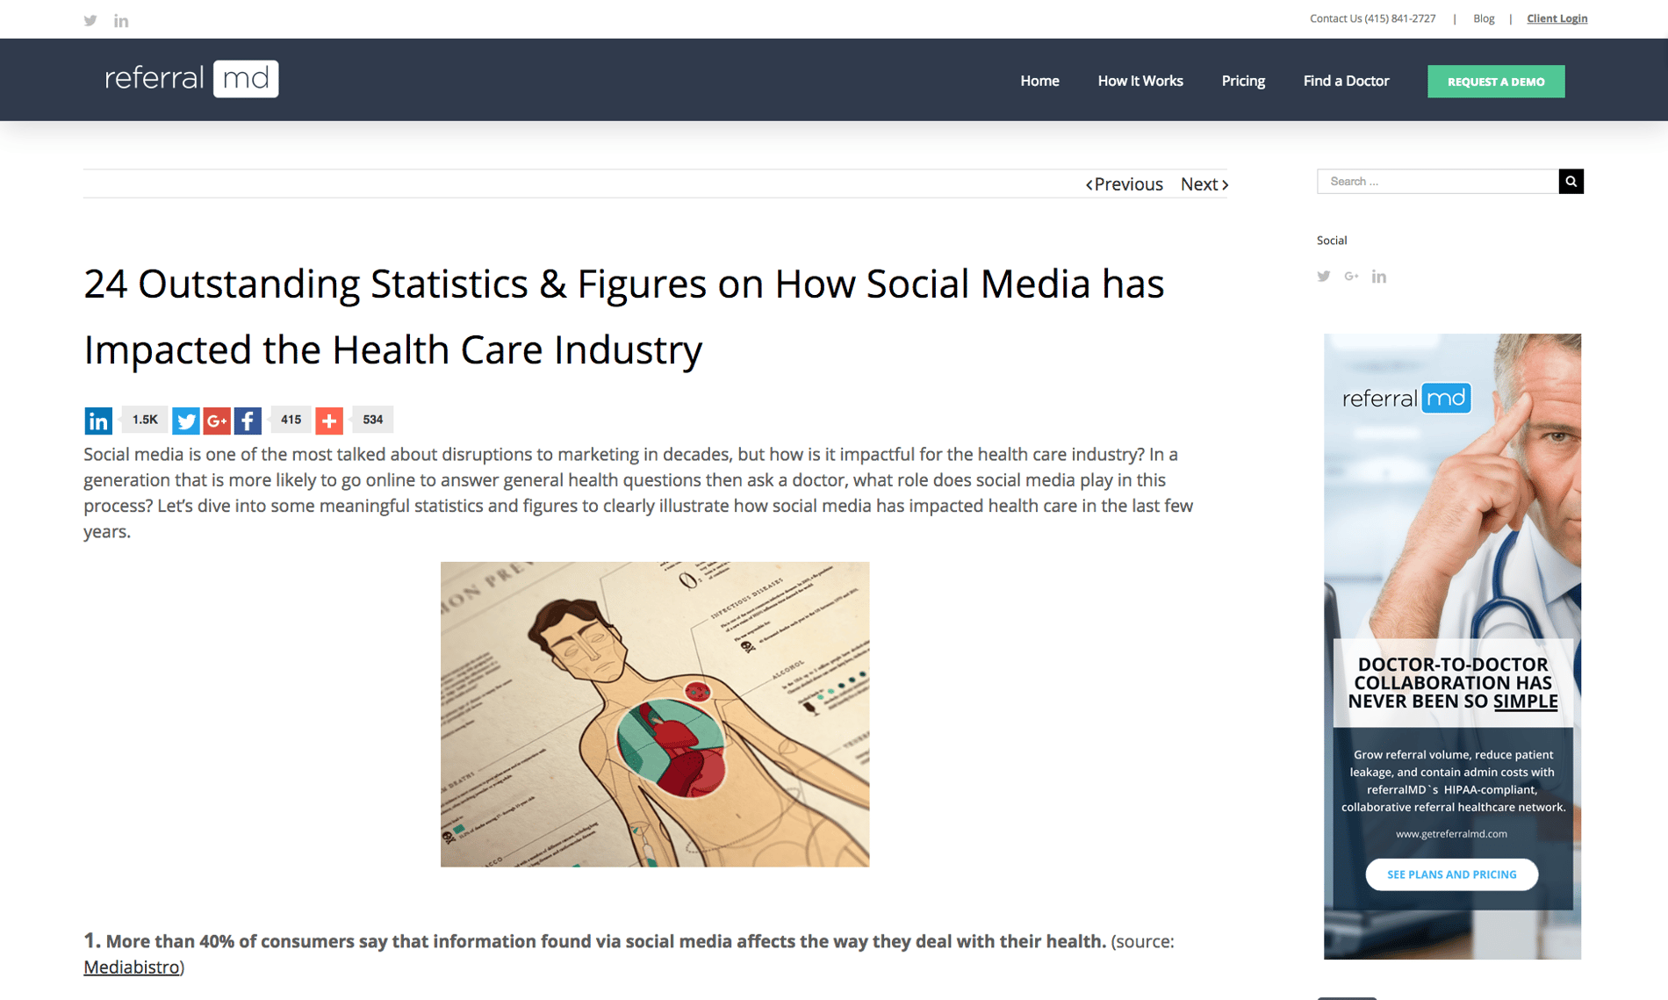
Task: Navigate to the Pricing page
Action: [x=1242, y=81]
